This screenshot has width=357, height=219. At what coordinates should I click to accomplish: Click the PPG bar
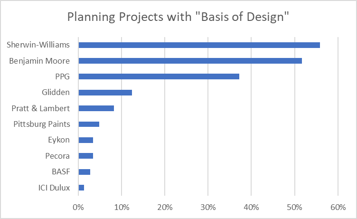tap(159, 76)
